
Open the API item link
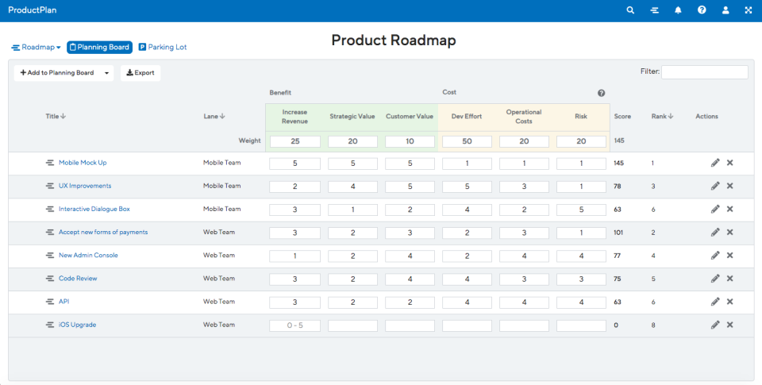(x=63, y=302)
